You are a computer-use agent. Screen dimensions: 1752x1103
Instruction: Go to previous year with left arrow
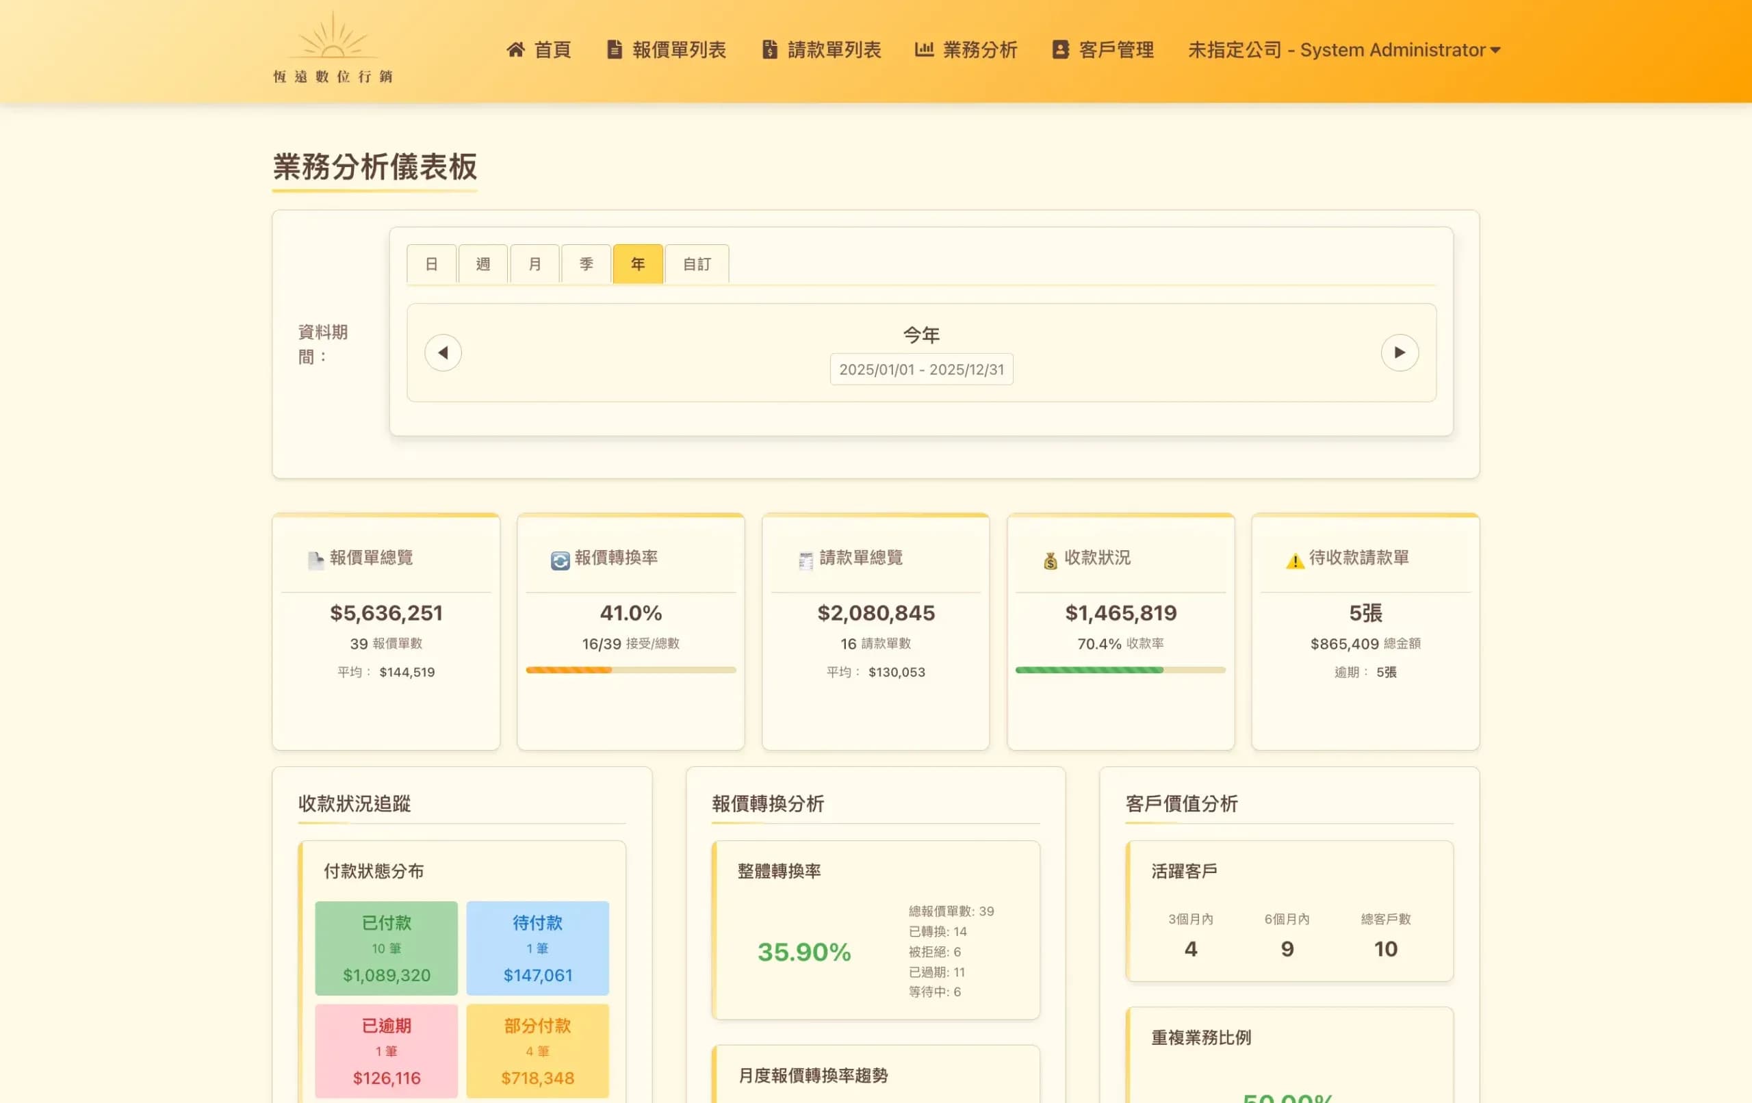(443, 352)
